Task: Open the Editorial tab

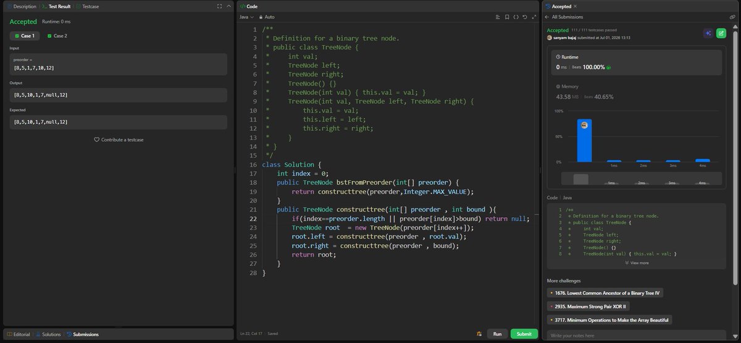Action: click(x=18, y=334)
